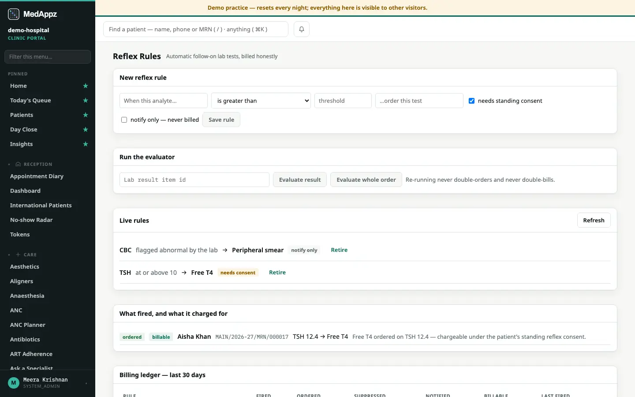Open the notifications bell
The width and height of the screenshot is (635, 397).
coord(302,29)
